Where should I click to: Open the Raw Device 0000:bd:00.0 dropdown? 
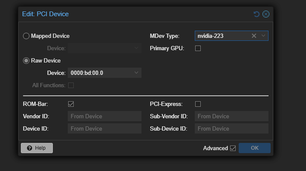coord(136,73)
